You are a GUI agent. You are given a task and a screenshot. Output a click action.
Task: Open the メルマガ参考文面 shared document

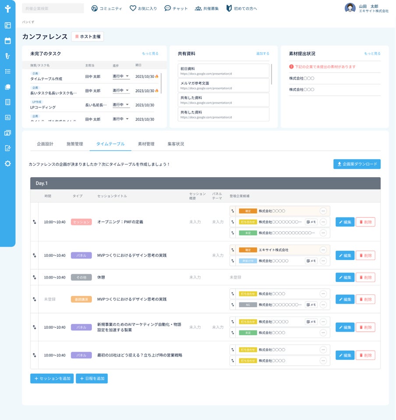click(223, 85)
